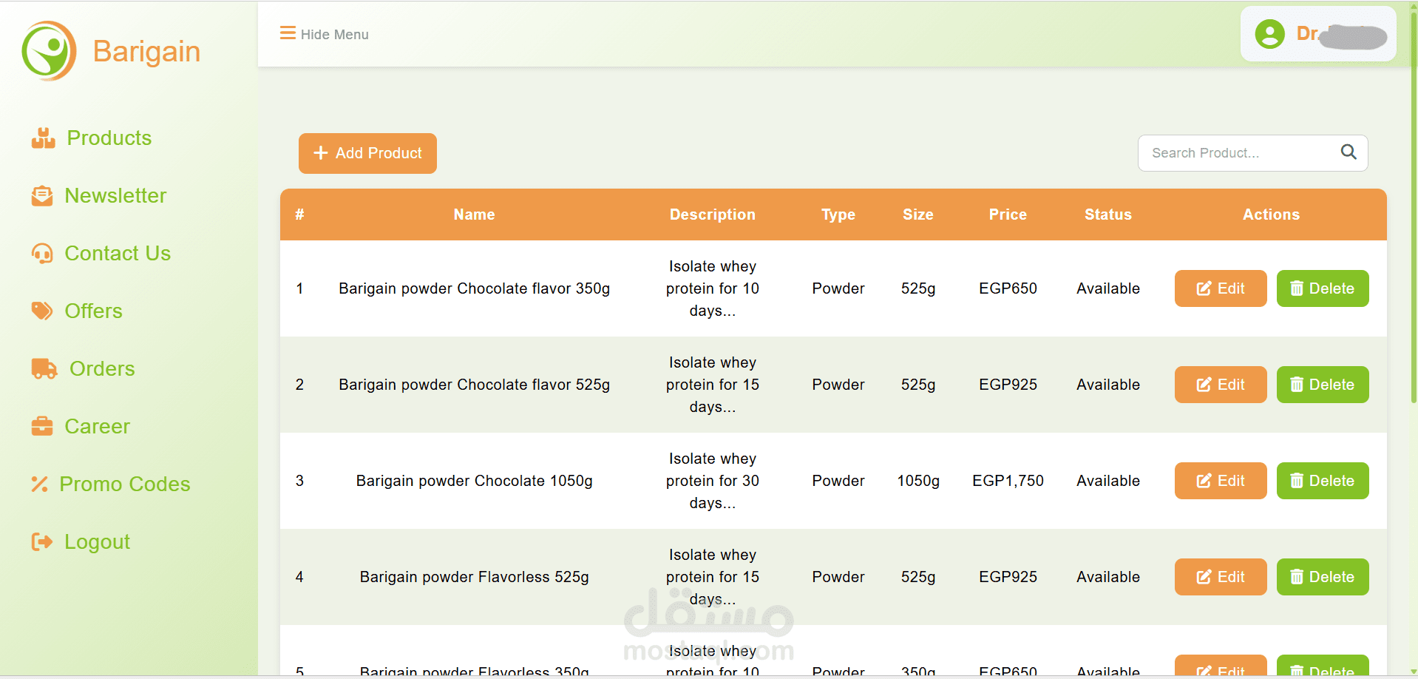Click the Contact Us headset icon

42,254
